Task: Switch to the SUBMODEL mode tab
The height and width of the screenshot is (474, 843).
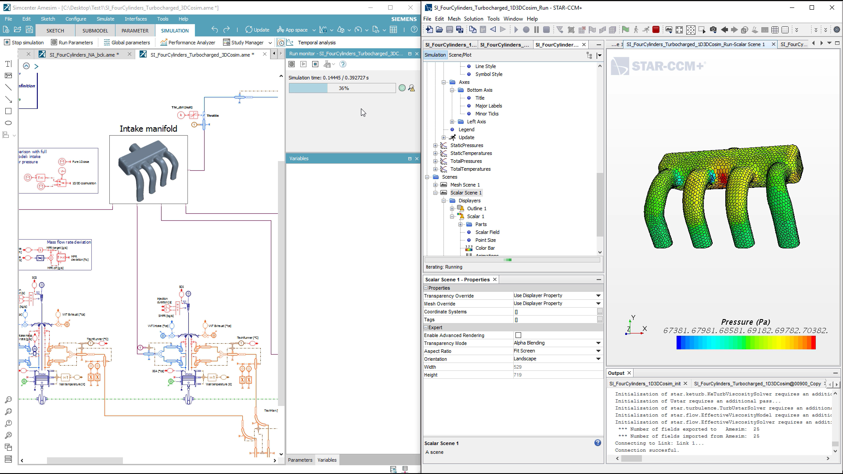Action: tap(95, 30)
